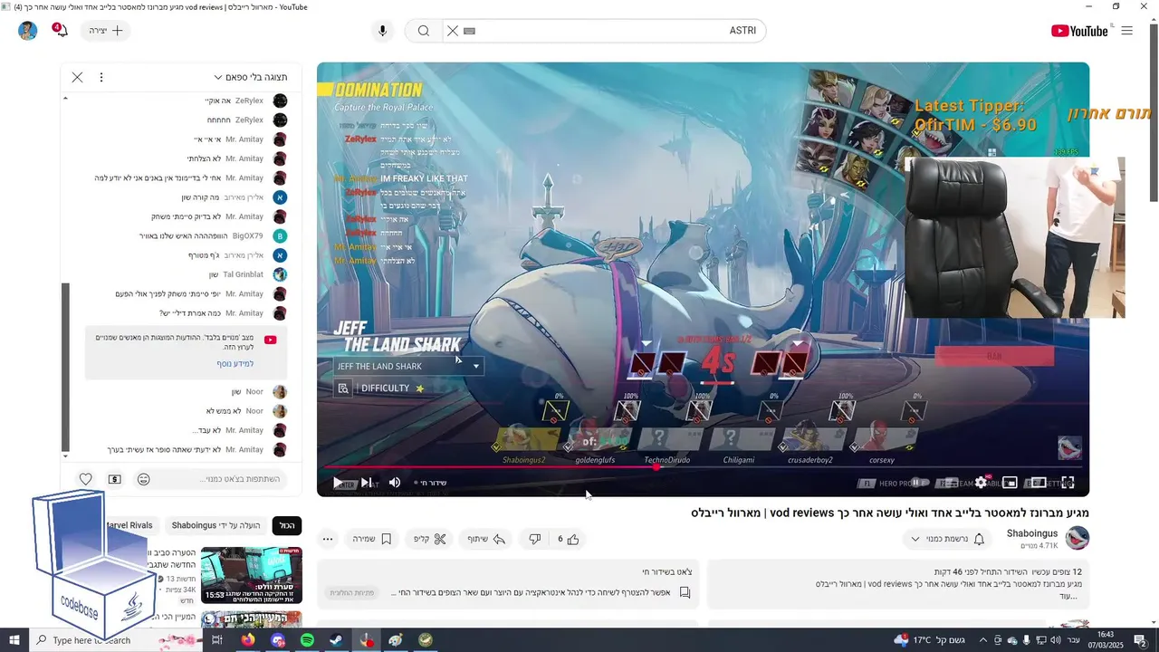1159x652 pixels.
Task: Like the video (thumbs up, 6)
Action: click(568, 539)
